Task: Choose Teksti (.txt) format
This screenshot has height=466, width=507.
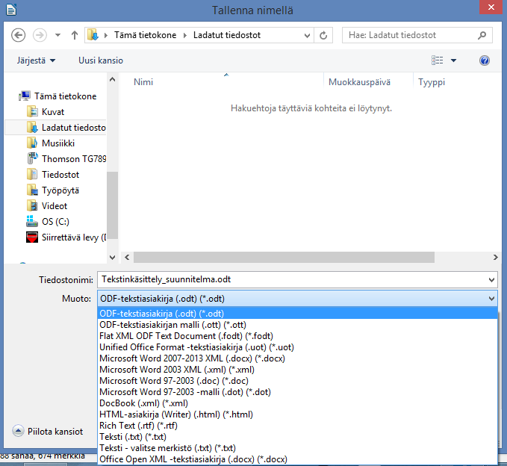Action: pyautogui.click(x=297, y=437)
